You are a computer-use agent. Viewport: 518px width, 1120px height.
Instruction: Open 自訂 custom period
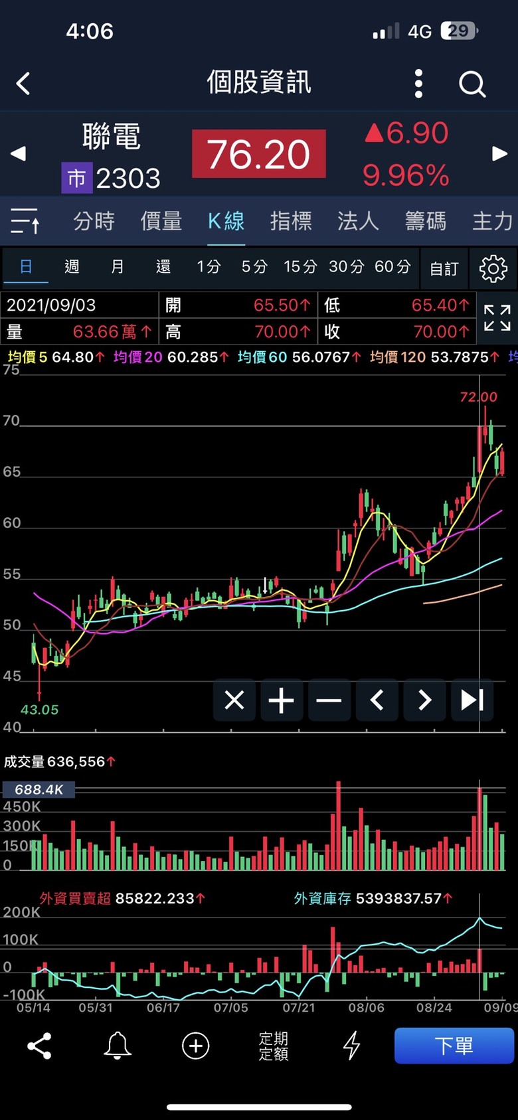[444, 268]
